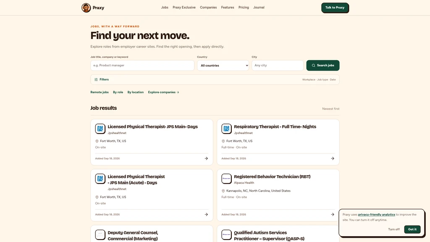
Task: Open the All countries dropdown
Action: tap(223, 66)
